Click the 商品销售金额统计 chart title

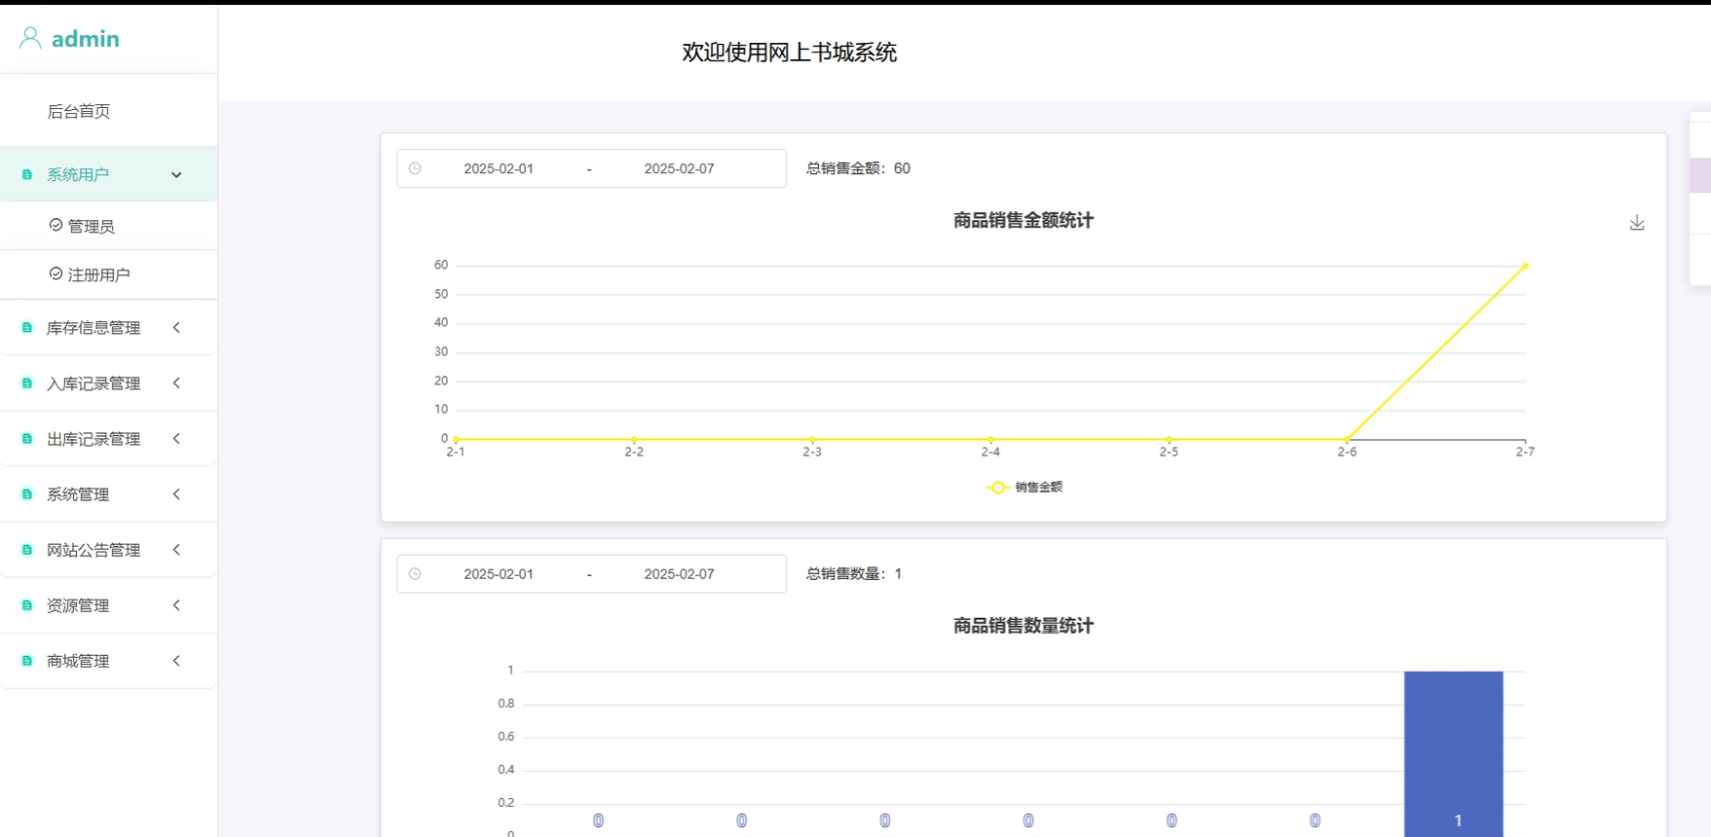[x=1023, y=221]
